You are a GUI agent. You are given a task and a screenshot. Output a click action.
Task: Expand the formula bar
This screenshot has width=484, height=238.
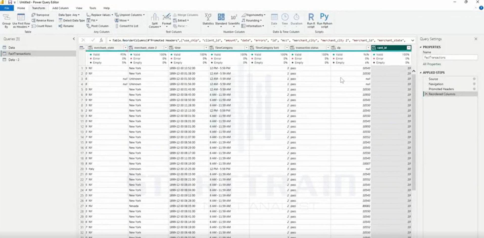pyautogui.click(x=413, y=40)
